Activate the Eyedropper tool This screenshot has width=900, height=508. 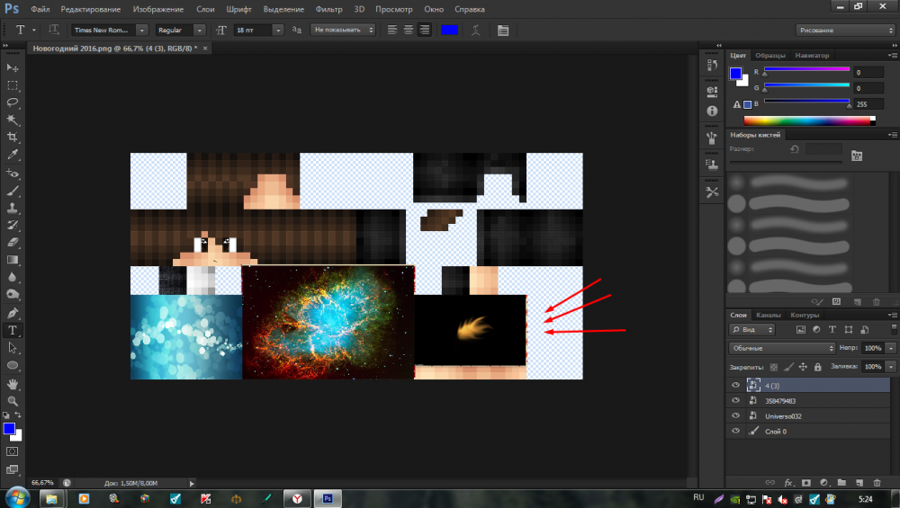point(13,155)
